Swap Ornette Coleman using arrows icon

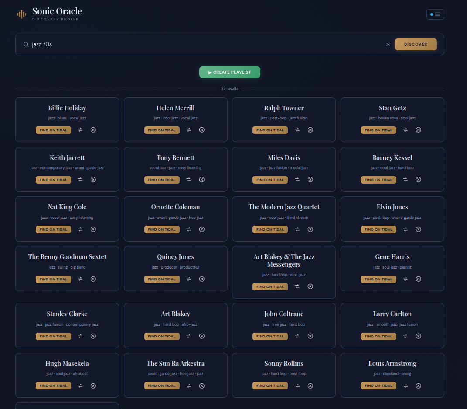188,229
